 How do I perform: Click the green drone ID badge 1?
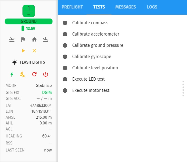coord(29,11)
